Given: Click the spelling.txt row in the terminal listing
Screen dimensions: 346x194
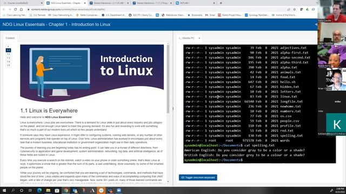Looking at the screenshot, I should (x=243, y=136).
